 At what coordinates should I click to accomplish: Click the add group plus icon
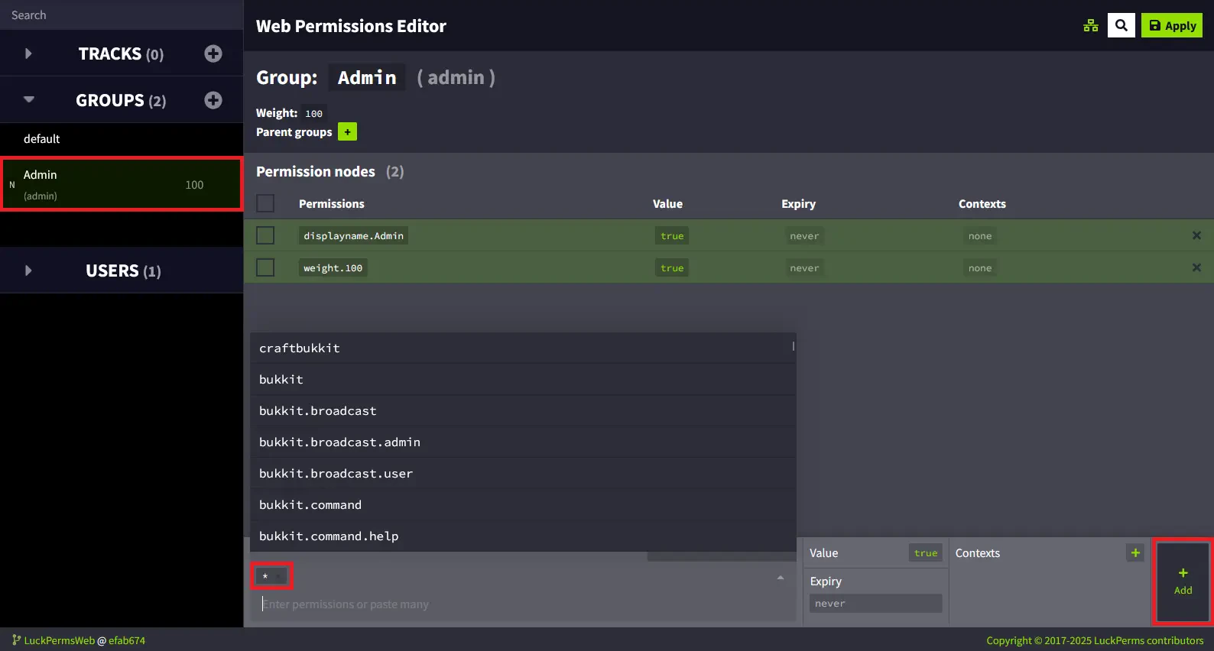click(213, 100)
